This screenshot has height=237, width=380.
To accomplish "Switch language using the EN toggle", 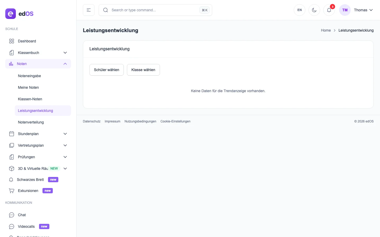I will [299, 10].
